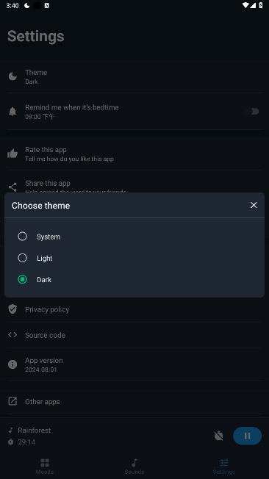Open the Privacy policy shield icon

tap(12, 309)
